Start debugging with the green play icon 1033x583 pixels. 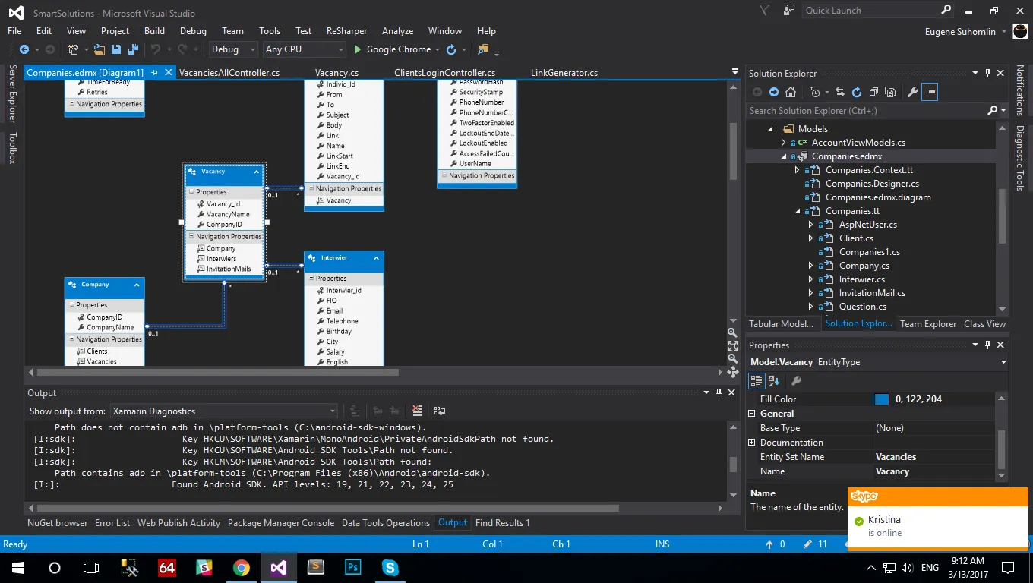pos(358,49)
